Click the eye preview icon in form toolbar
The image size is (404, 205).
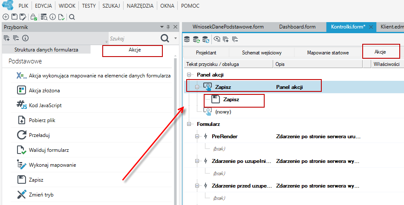pos(217,39)
